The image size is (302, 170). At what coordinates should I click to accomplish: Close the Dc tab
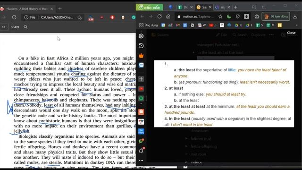pos(192,8)
